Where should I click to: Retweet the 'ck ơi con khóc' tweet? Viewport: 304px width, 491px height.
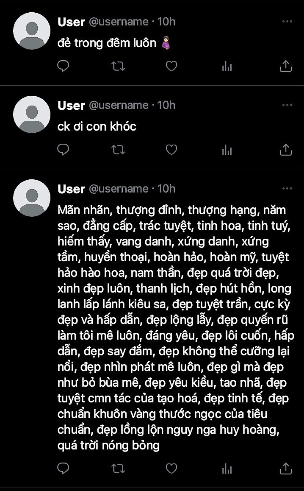(x=118, y=150)
